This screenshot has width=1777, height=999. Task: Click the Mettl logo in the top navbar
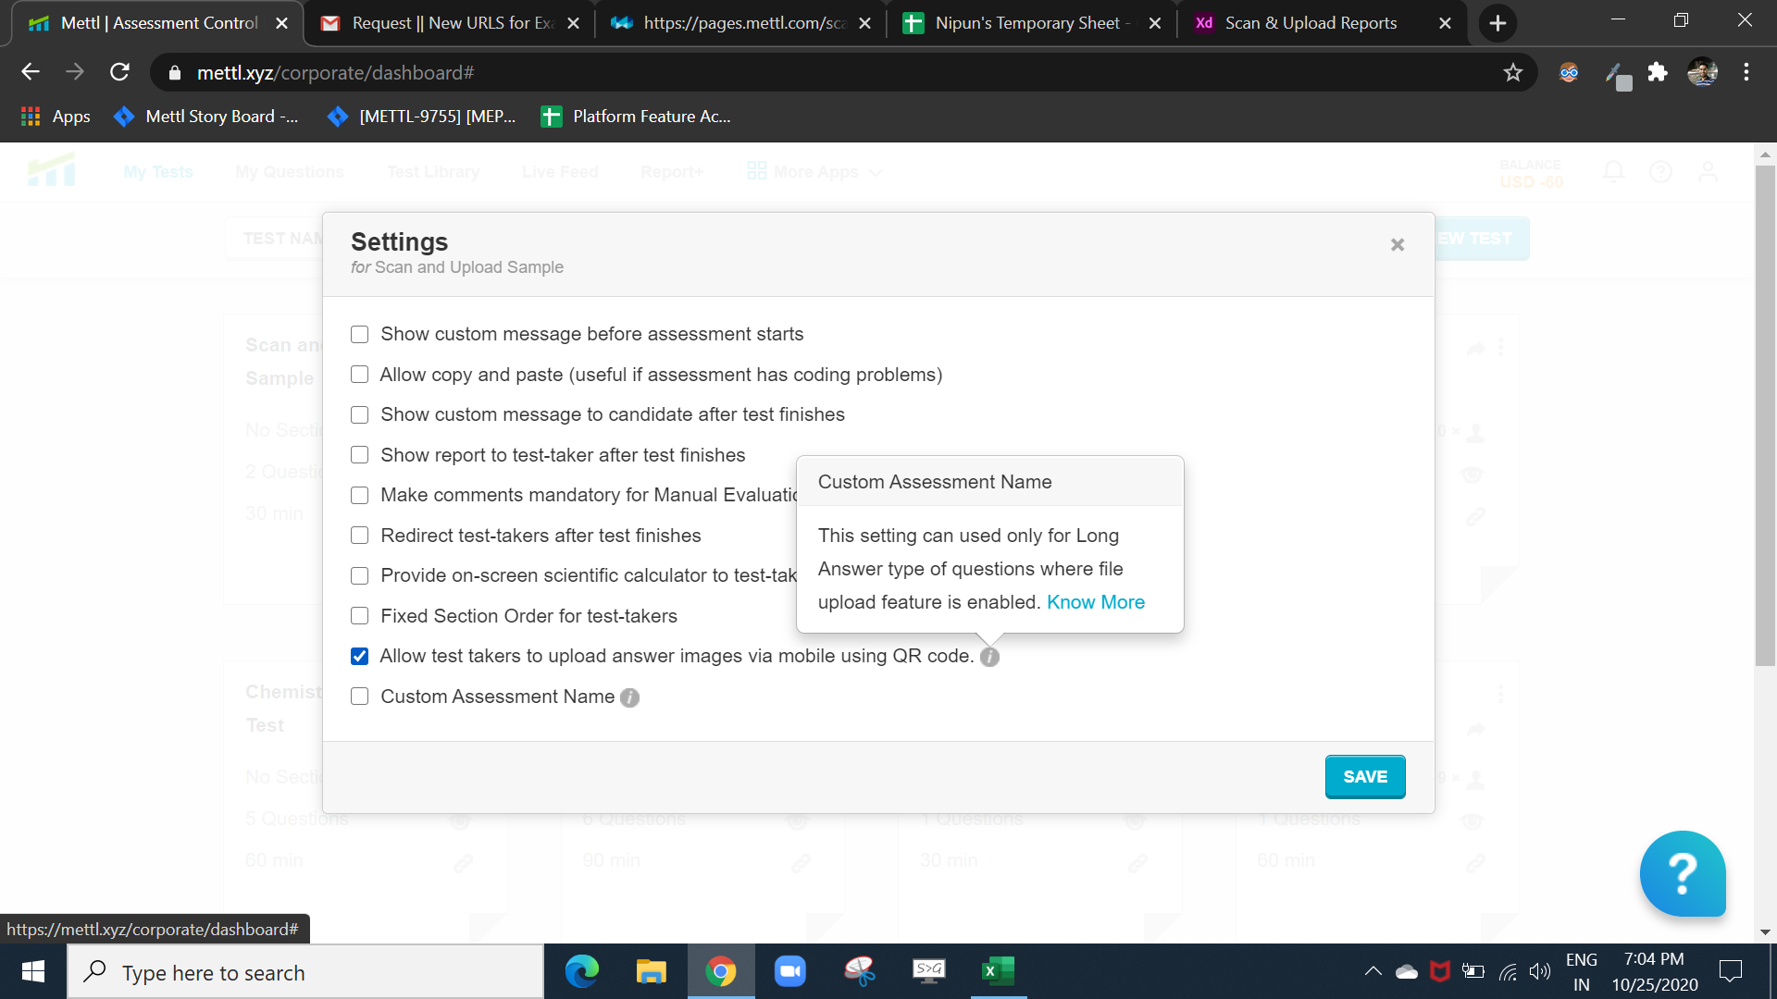(53, 170)
